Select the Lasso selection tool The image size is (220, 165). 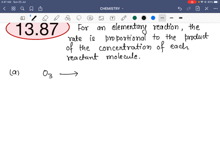click(x=79, y=18)
